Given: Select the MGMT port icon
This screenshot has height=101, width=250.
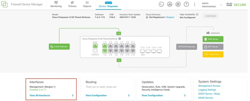Looking at the screenshot, I should 95,46.
